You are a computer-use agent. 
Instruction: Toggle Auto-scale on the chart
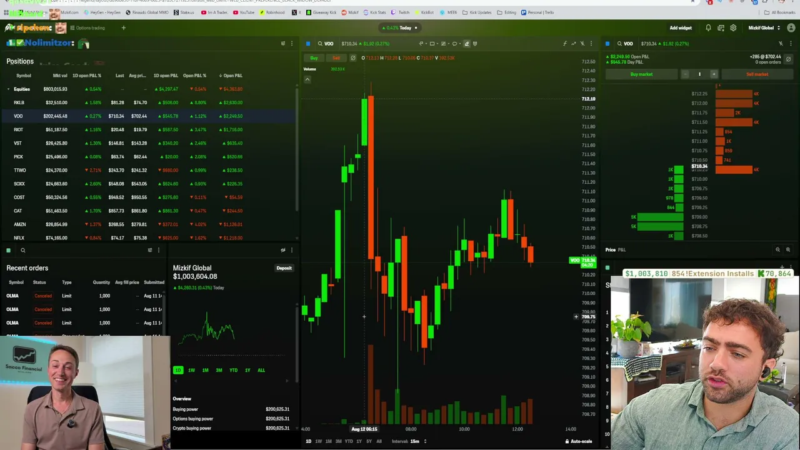pyautogui.click(x=579, y=441)
